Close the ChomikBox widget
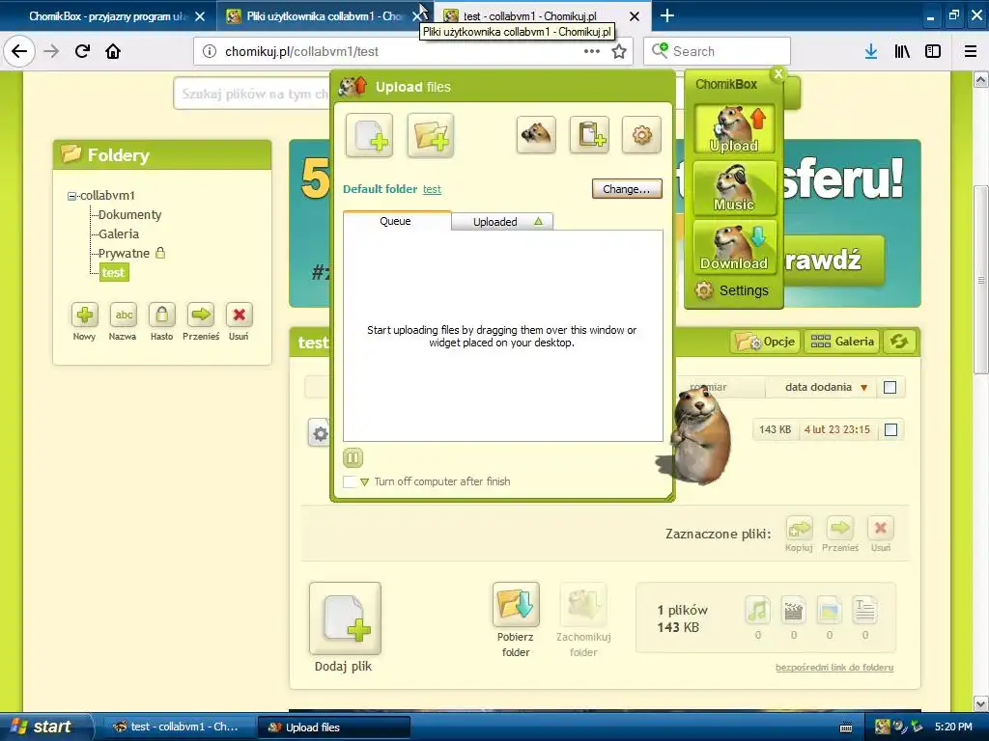Screen dimensions: 989x741 point(778,73)
